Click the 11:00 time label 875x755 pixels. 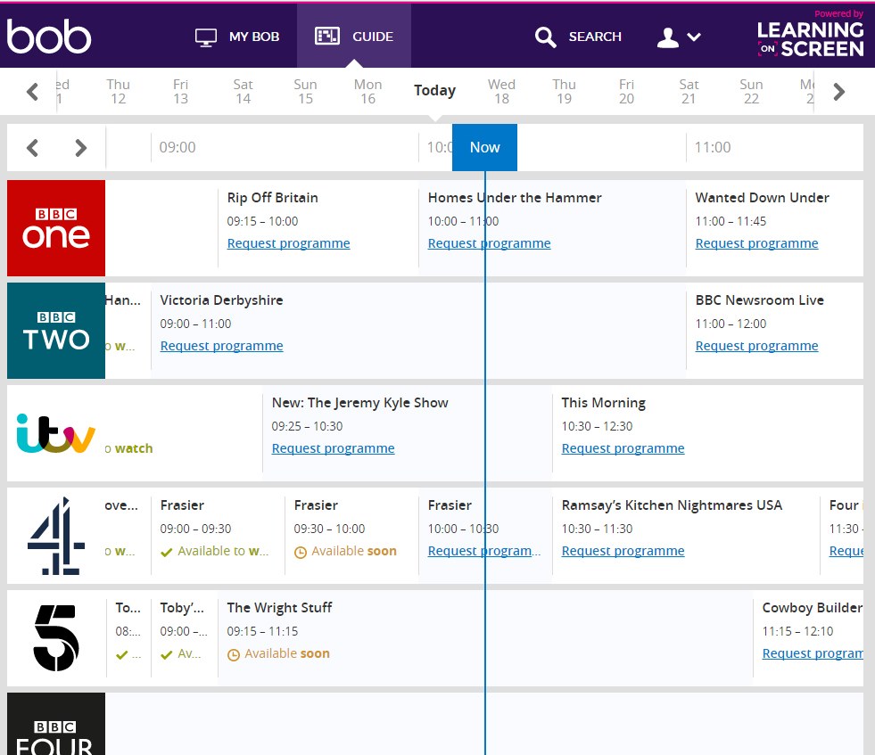(x=713, y=148)
